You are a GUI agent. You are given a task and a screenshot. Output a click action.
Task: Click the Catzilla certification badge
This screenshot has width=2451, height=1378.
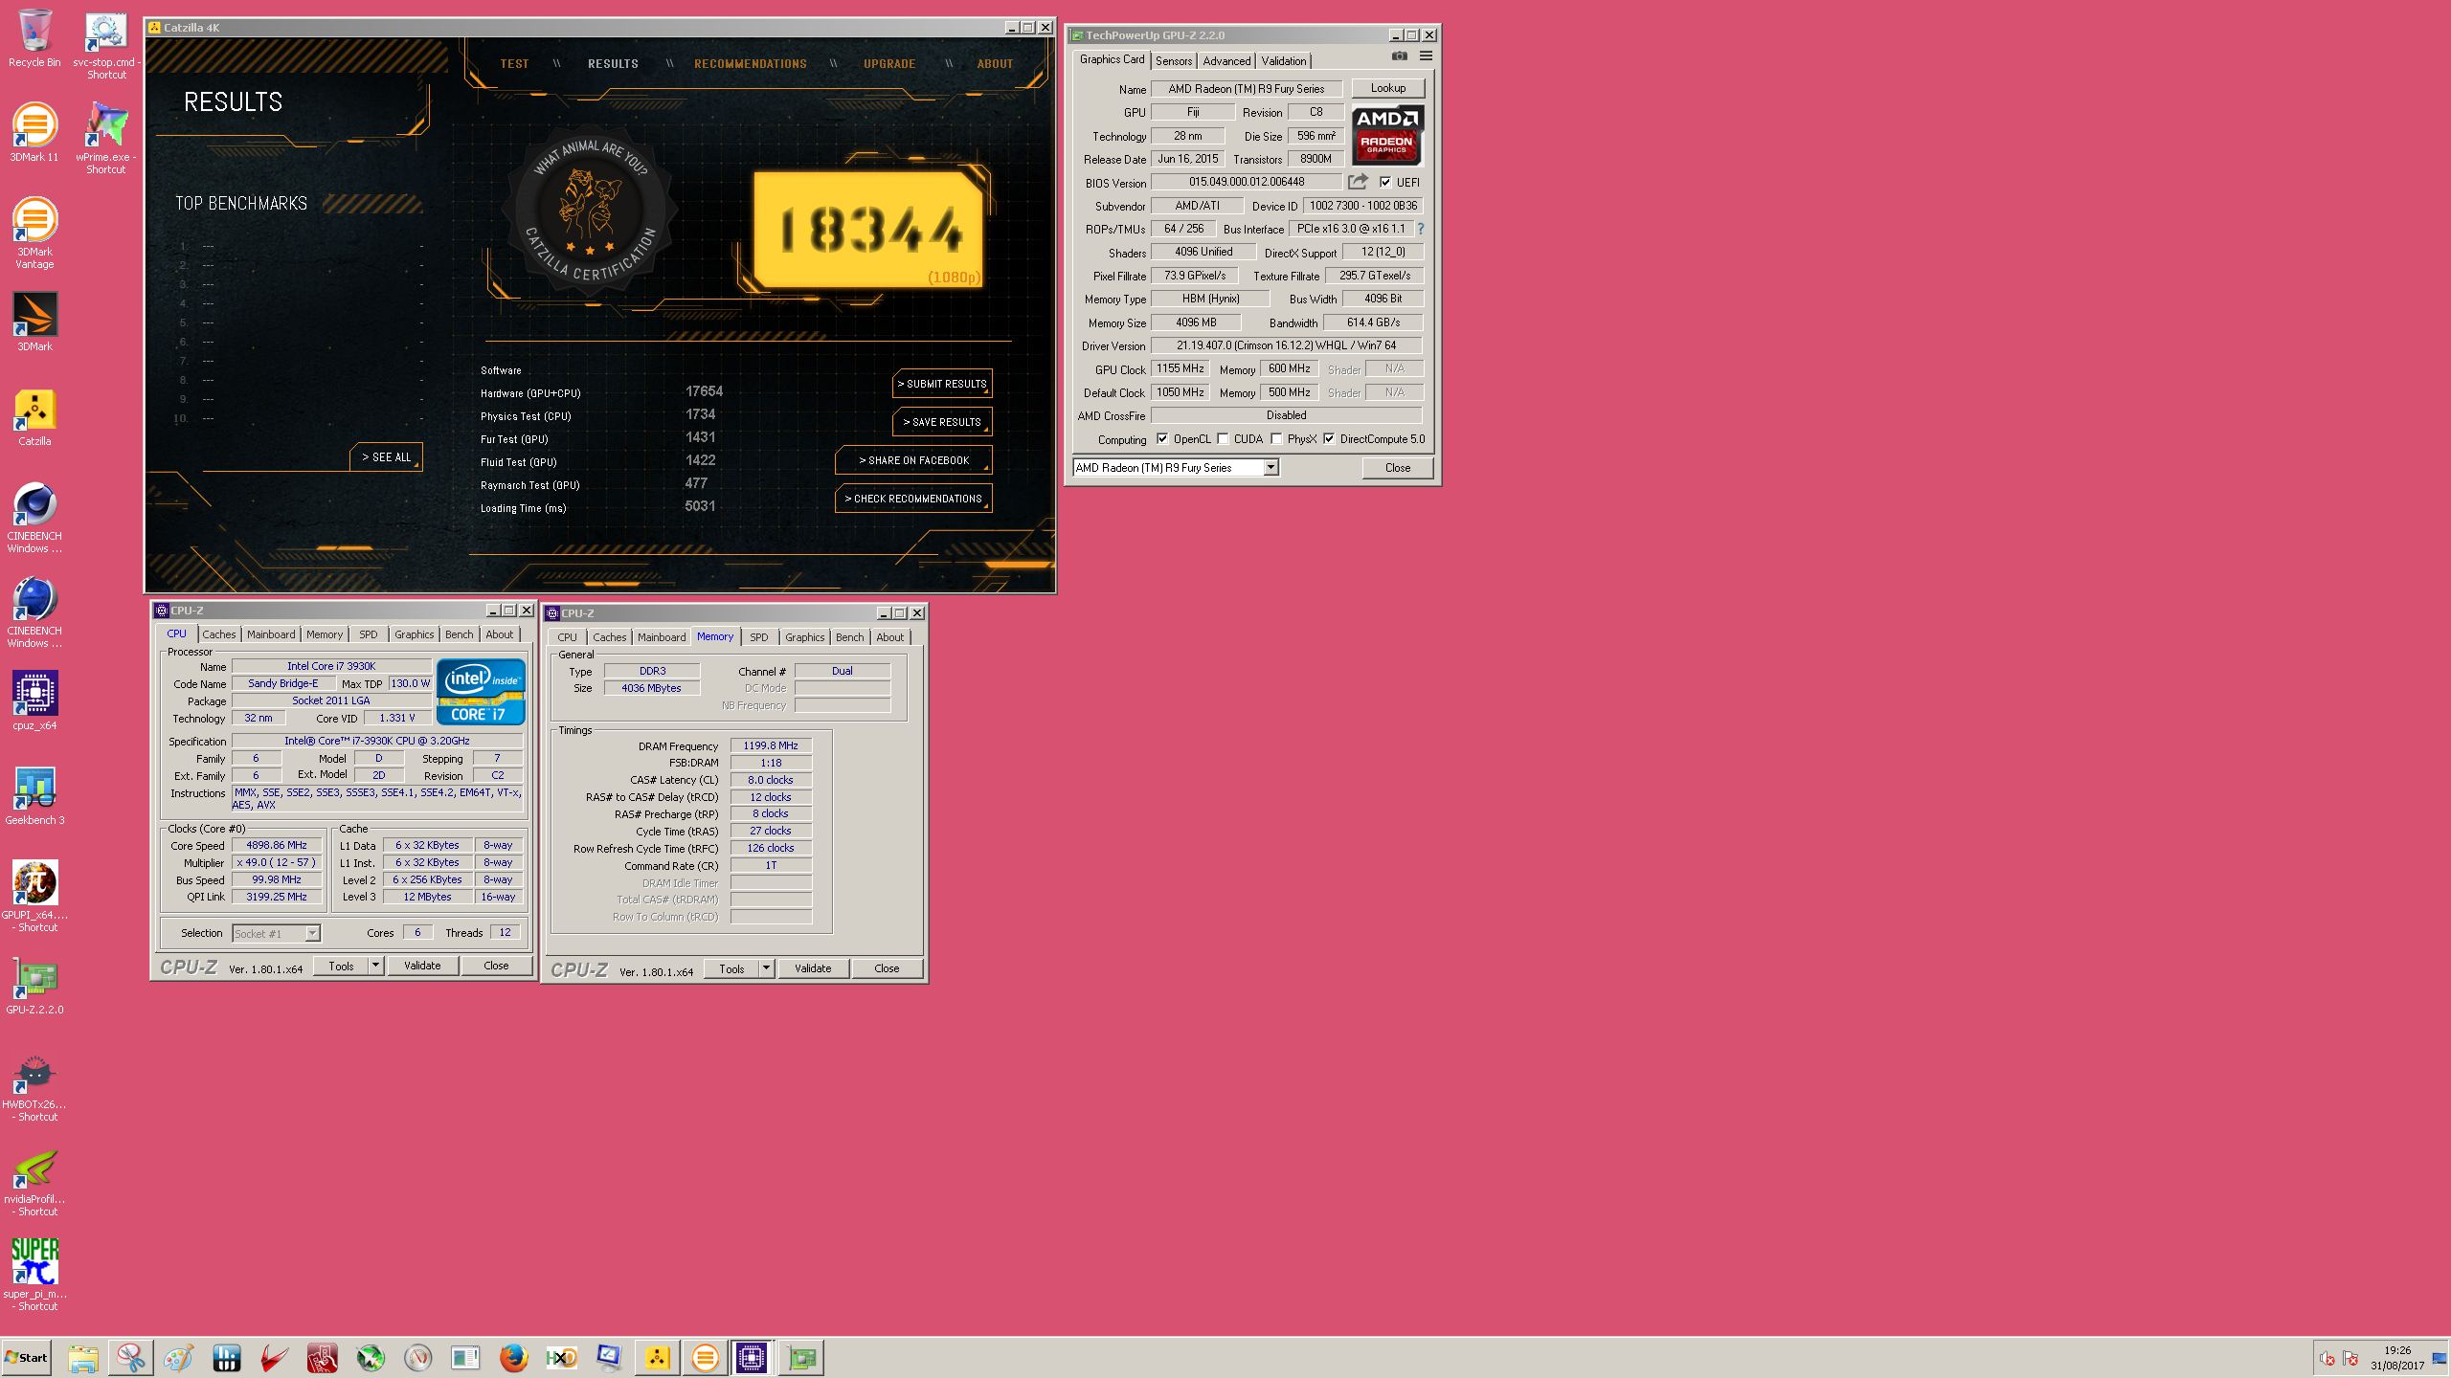(591, 211)
